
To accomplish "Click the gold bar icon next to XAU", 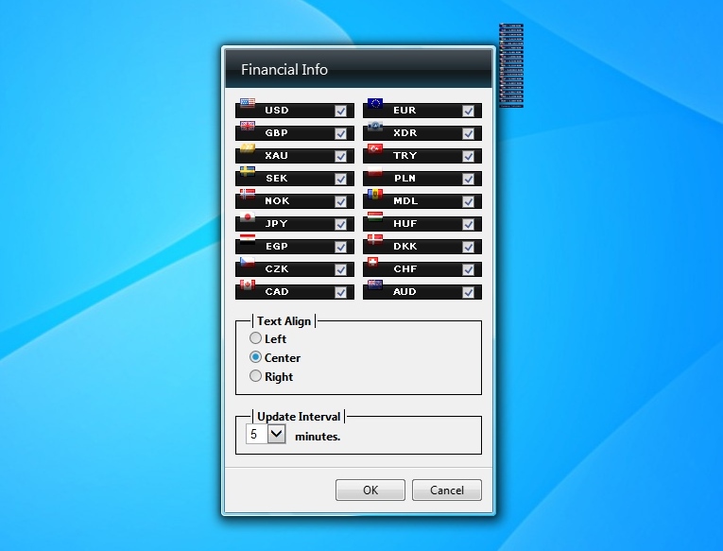I will coord(248,148).
